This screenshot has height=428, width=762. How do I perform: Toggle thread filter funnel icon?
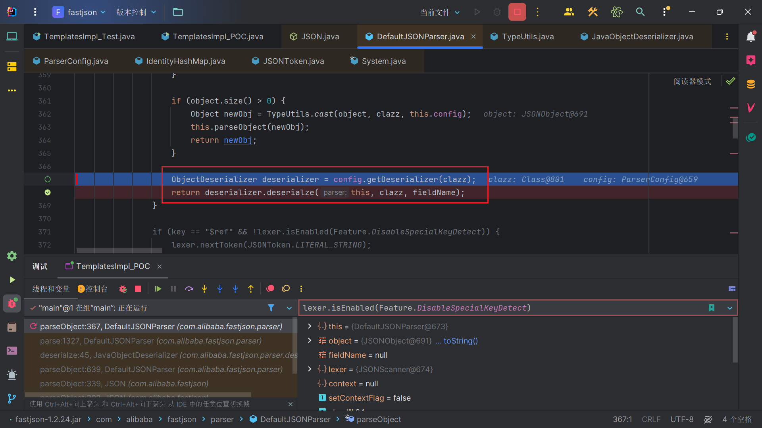(x=271, y=308)
